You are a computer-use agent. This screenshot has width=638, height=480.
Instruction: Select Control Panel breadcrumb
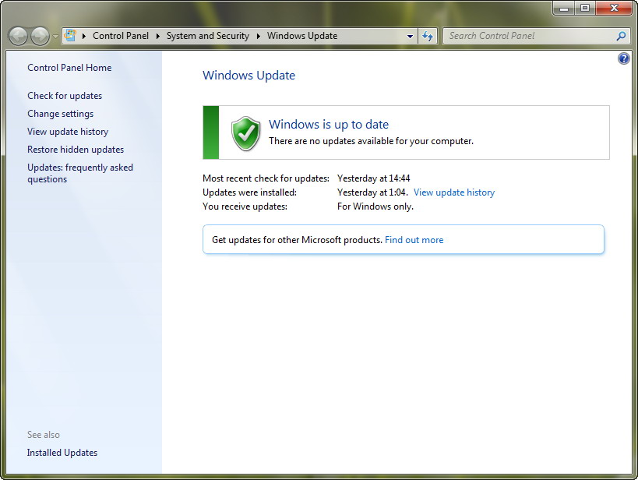pyautogui.click(x=121, y=36)
